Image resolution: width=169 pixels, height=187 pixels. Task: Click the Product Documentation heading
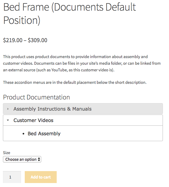click(x=36, y=97)
